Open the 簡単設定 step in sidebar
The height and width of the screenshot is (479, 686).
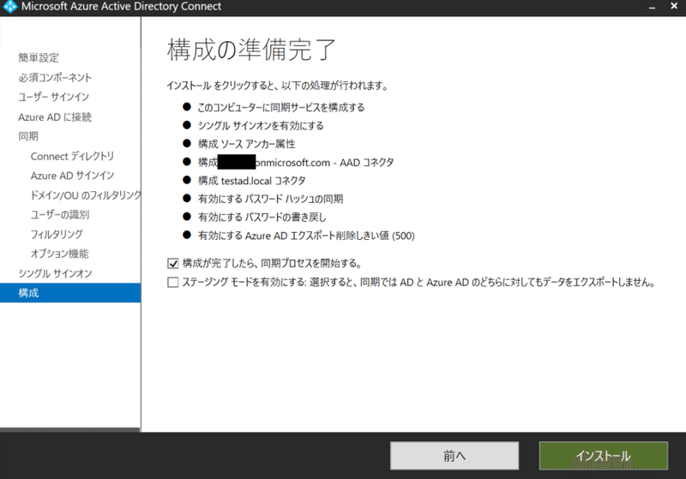39,57
